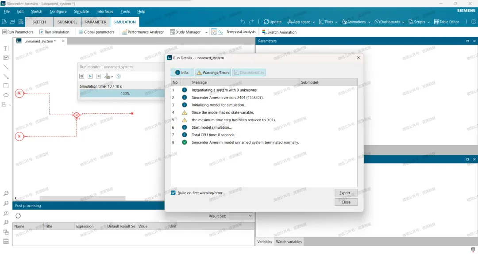Switch to the SUBMODEL mode tab
This screenshot has width=478, height=254.
tap(67, 22)
